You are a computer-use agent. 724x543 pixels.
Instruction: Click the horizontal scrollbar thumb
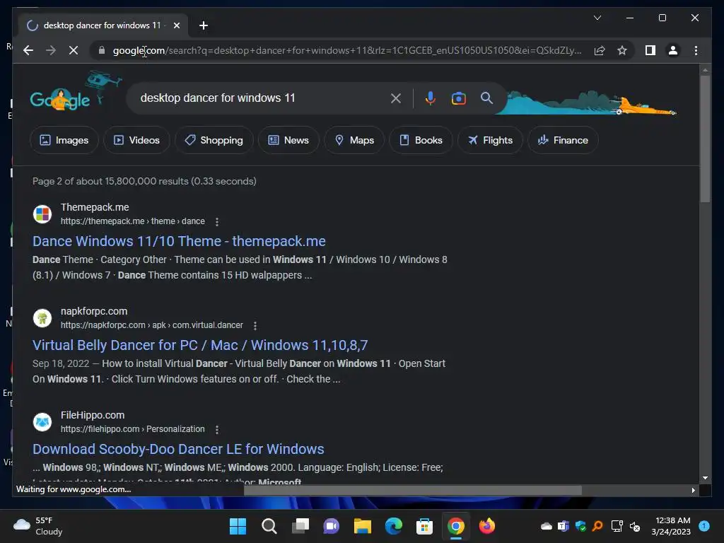click(x=412, y=490)
